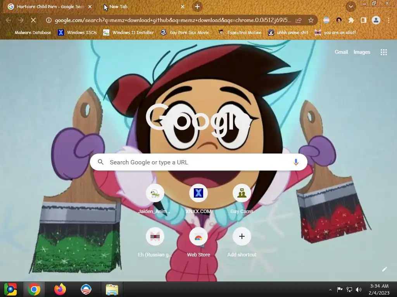Open the you are an idiot! bookmark
Screen dimensions: 397x297
[x=335, y=32]
